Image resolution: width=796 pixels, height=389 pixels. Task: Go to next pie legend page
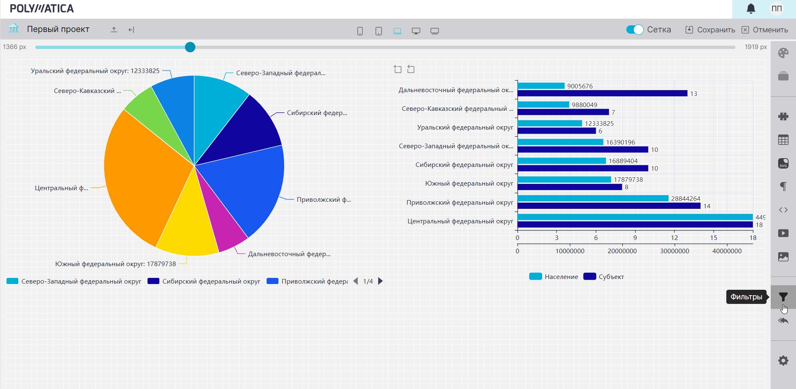point(380,281)
